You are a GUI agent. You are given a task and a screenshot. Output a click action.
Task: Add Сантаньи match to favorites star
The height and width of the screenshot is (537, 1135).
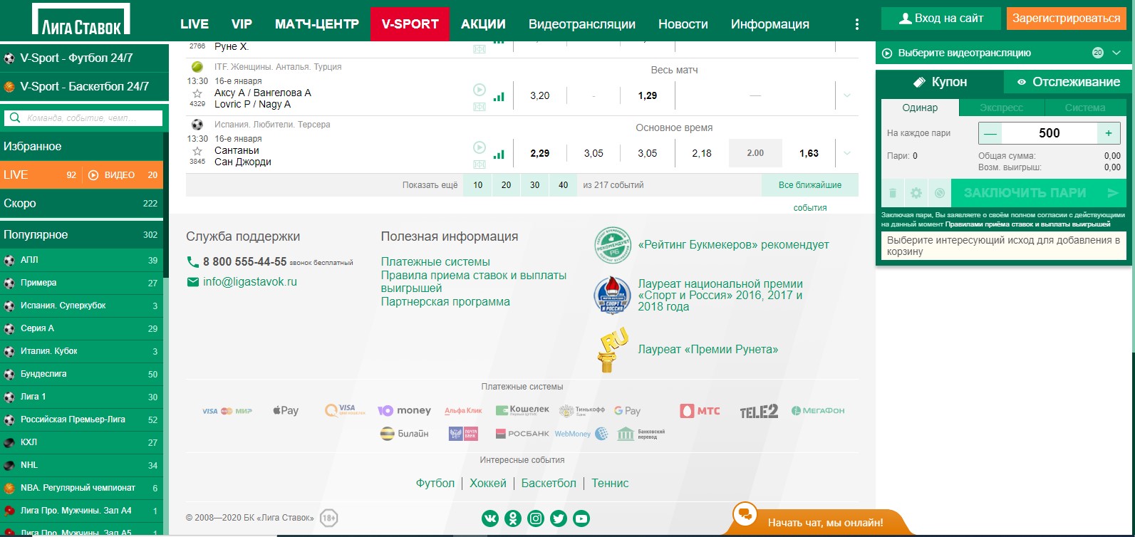tap(197, 151)
